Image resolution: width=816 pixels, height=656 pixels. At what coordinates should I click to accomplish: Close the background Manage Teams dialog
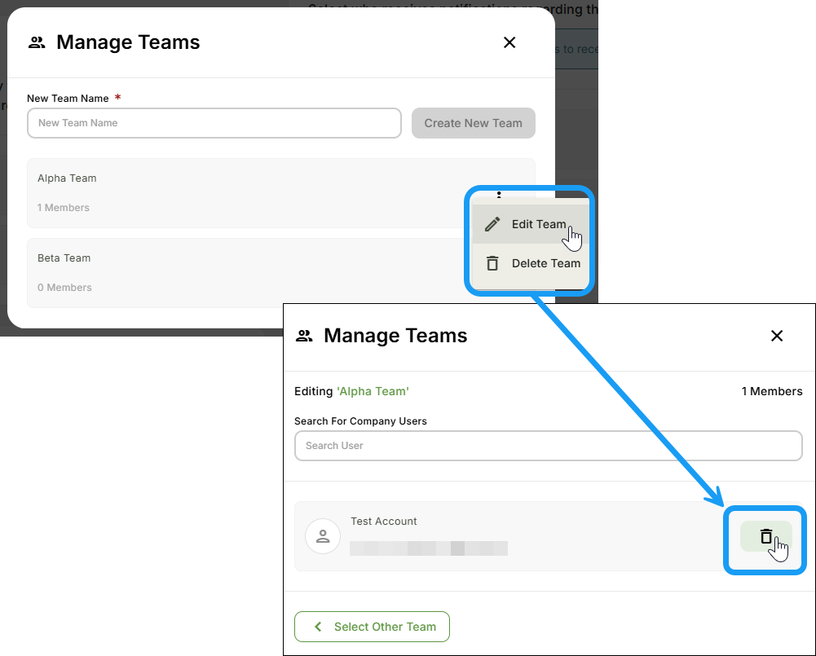[509, 42]
